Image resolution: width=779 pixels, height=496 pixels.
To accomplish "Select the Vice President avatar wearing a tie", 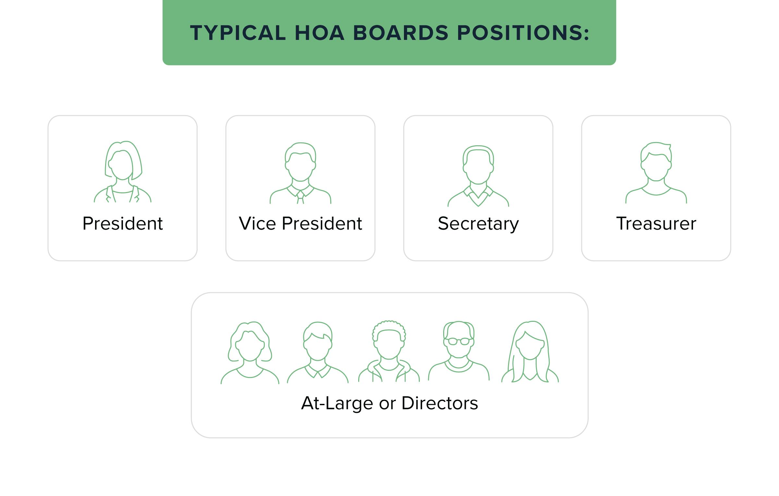I will pos(300,173).
